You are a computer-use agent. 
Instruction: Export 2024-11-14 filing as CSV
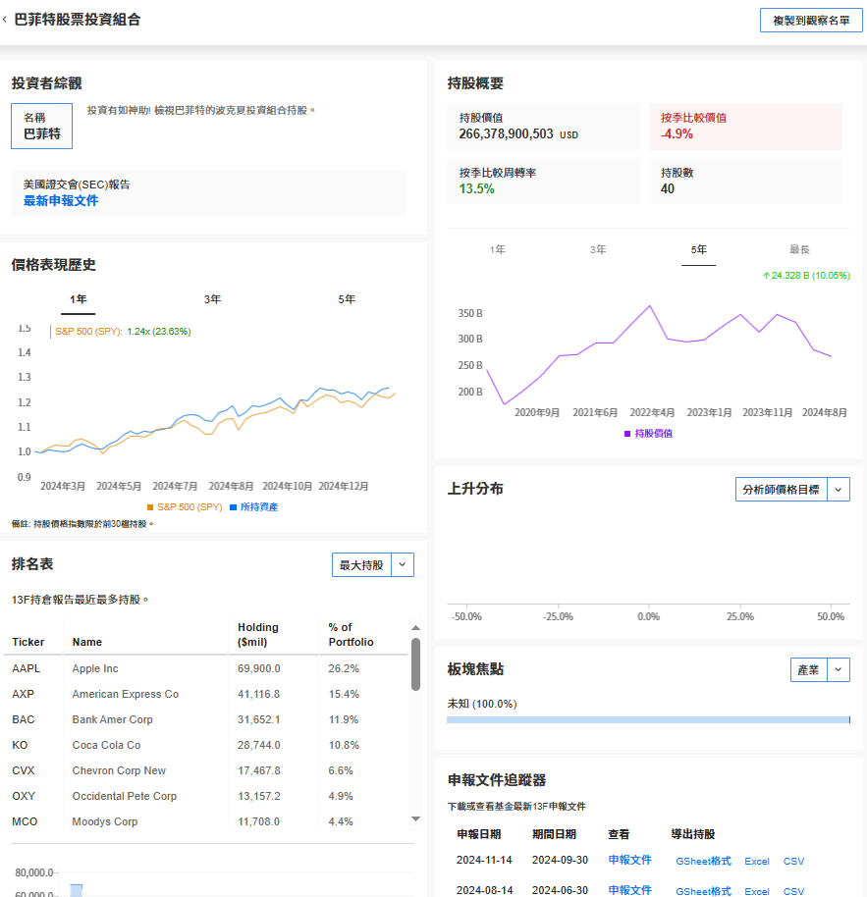pos(793,861)
